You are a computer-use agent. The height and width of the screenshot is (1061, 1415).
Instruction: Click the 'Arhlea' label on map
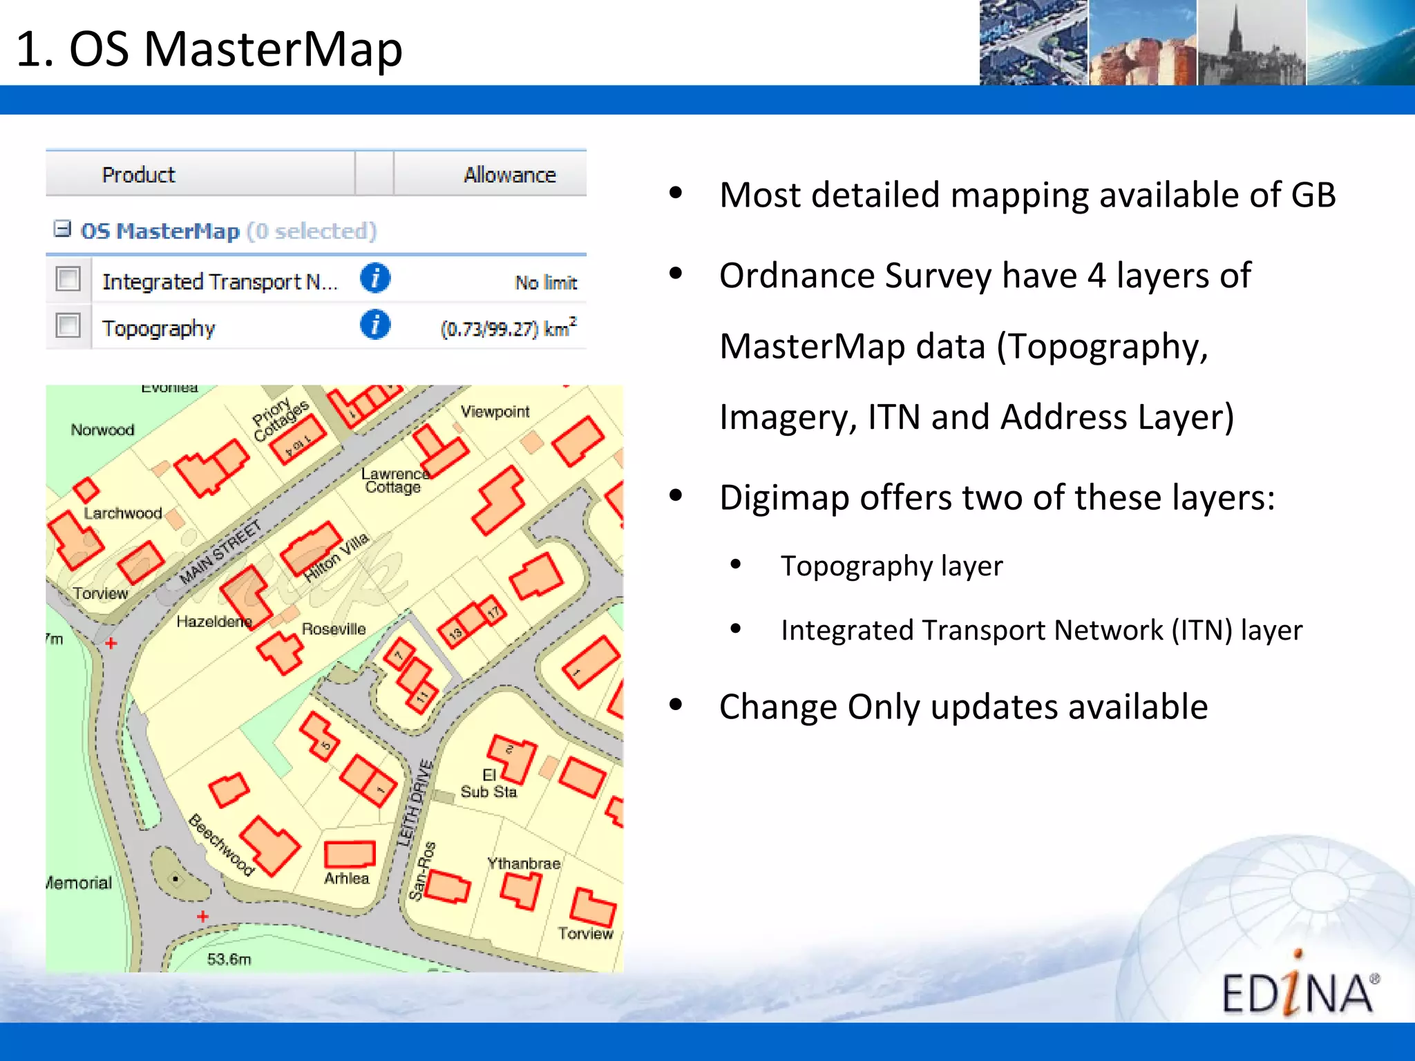[x=347, y=878]
